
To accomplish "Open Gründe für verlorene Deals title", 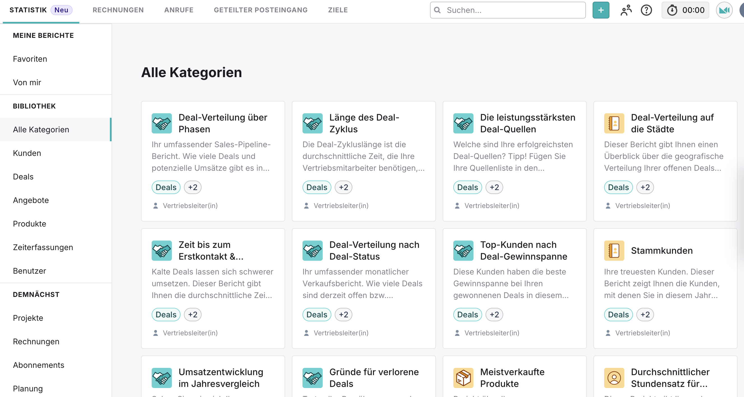I will pyautogui.click(x=374, y=378).
